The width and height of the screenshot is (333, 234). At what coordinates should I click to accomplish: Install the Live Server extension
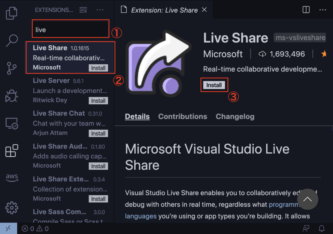click(x=98, y=101)
